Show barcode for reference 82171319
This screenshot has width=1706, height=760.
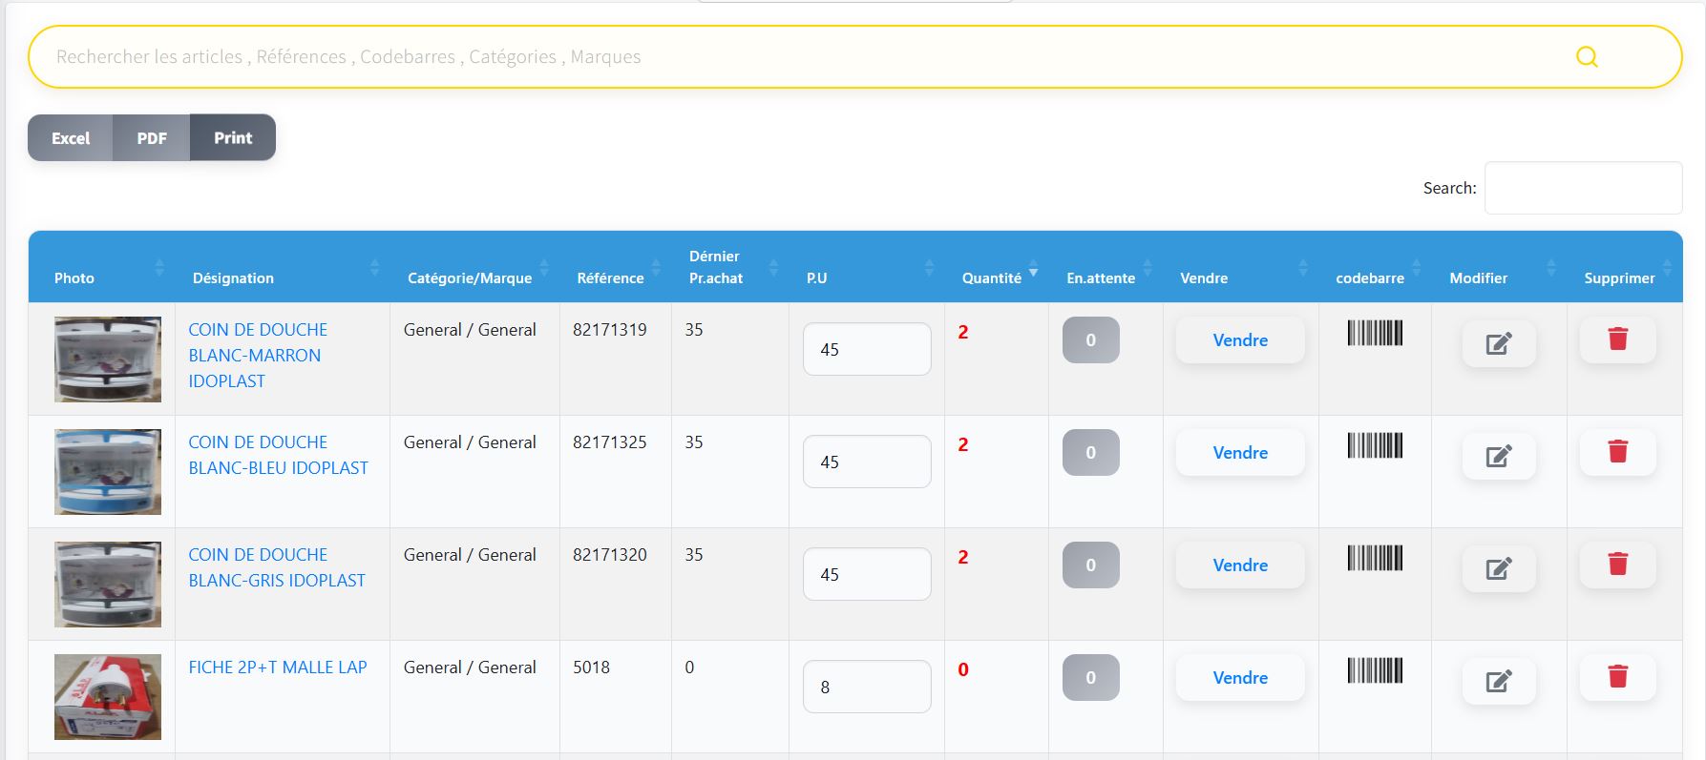pos(1375,333)
